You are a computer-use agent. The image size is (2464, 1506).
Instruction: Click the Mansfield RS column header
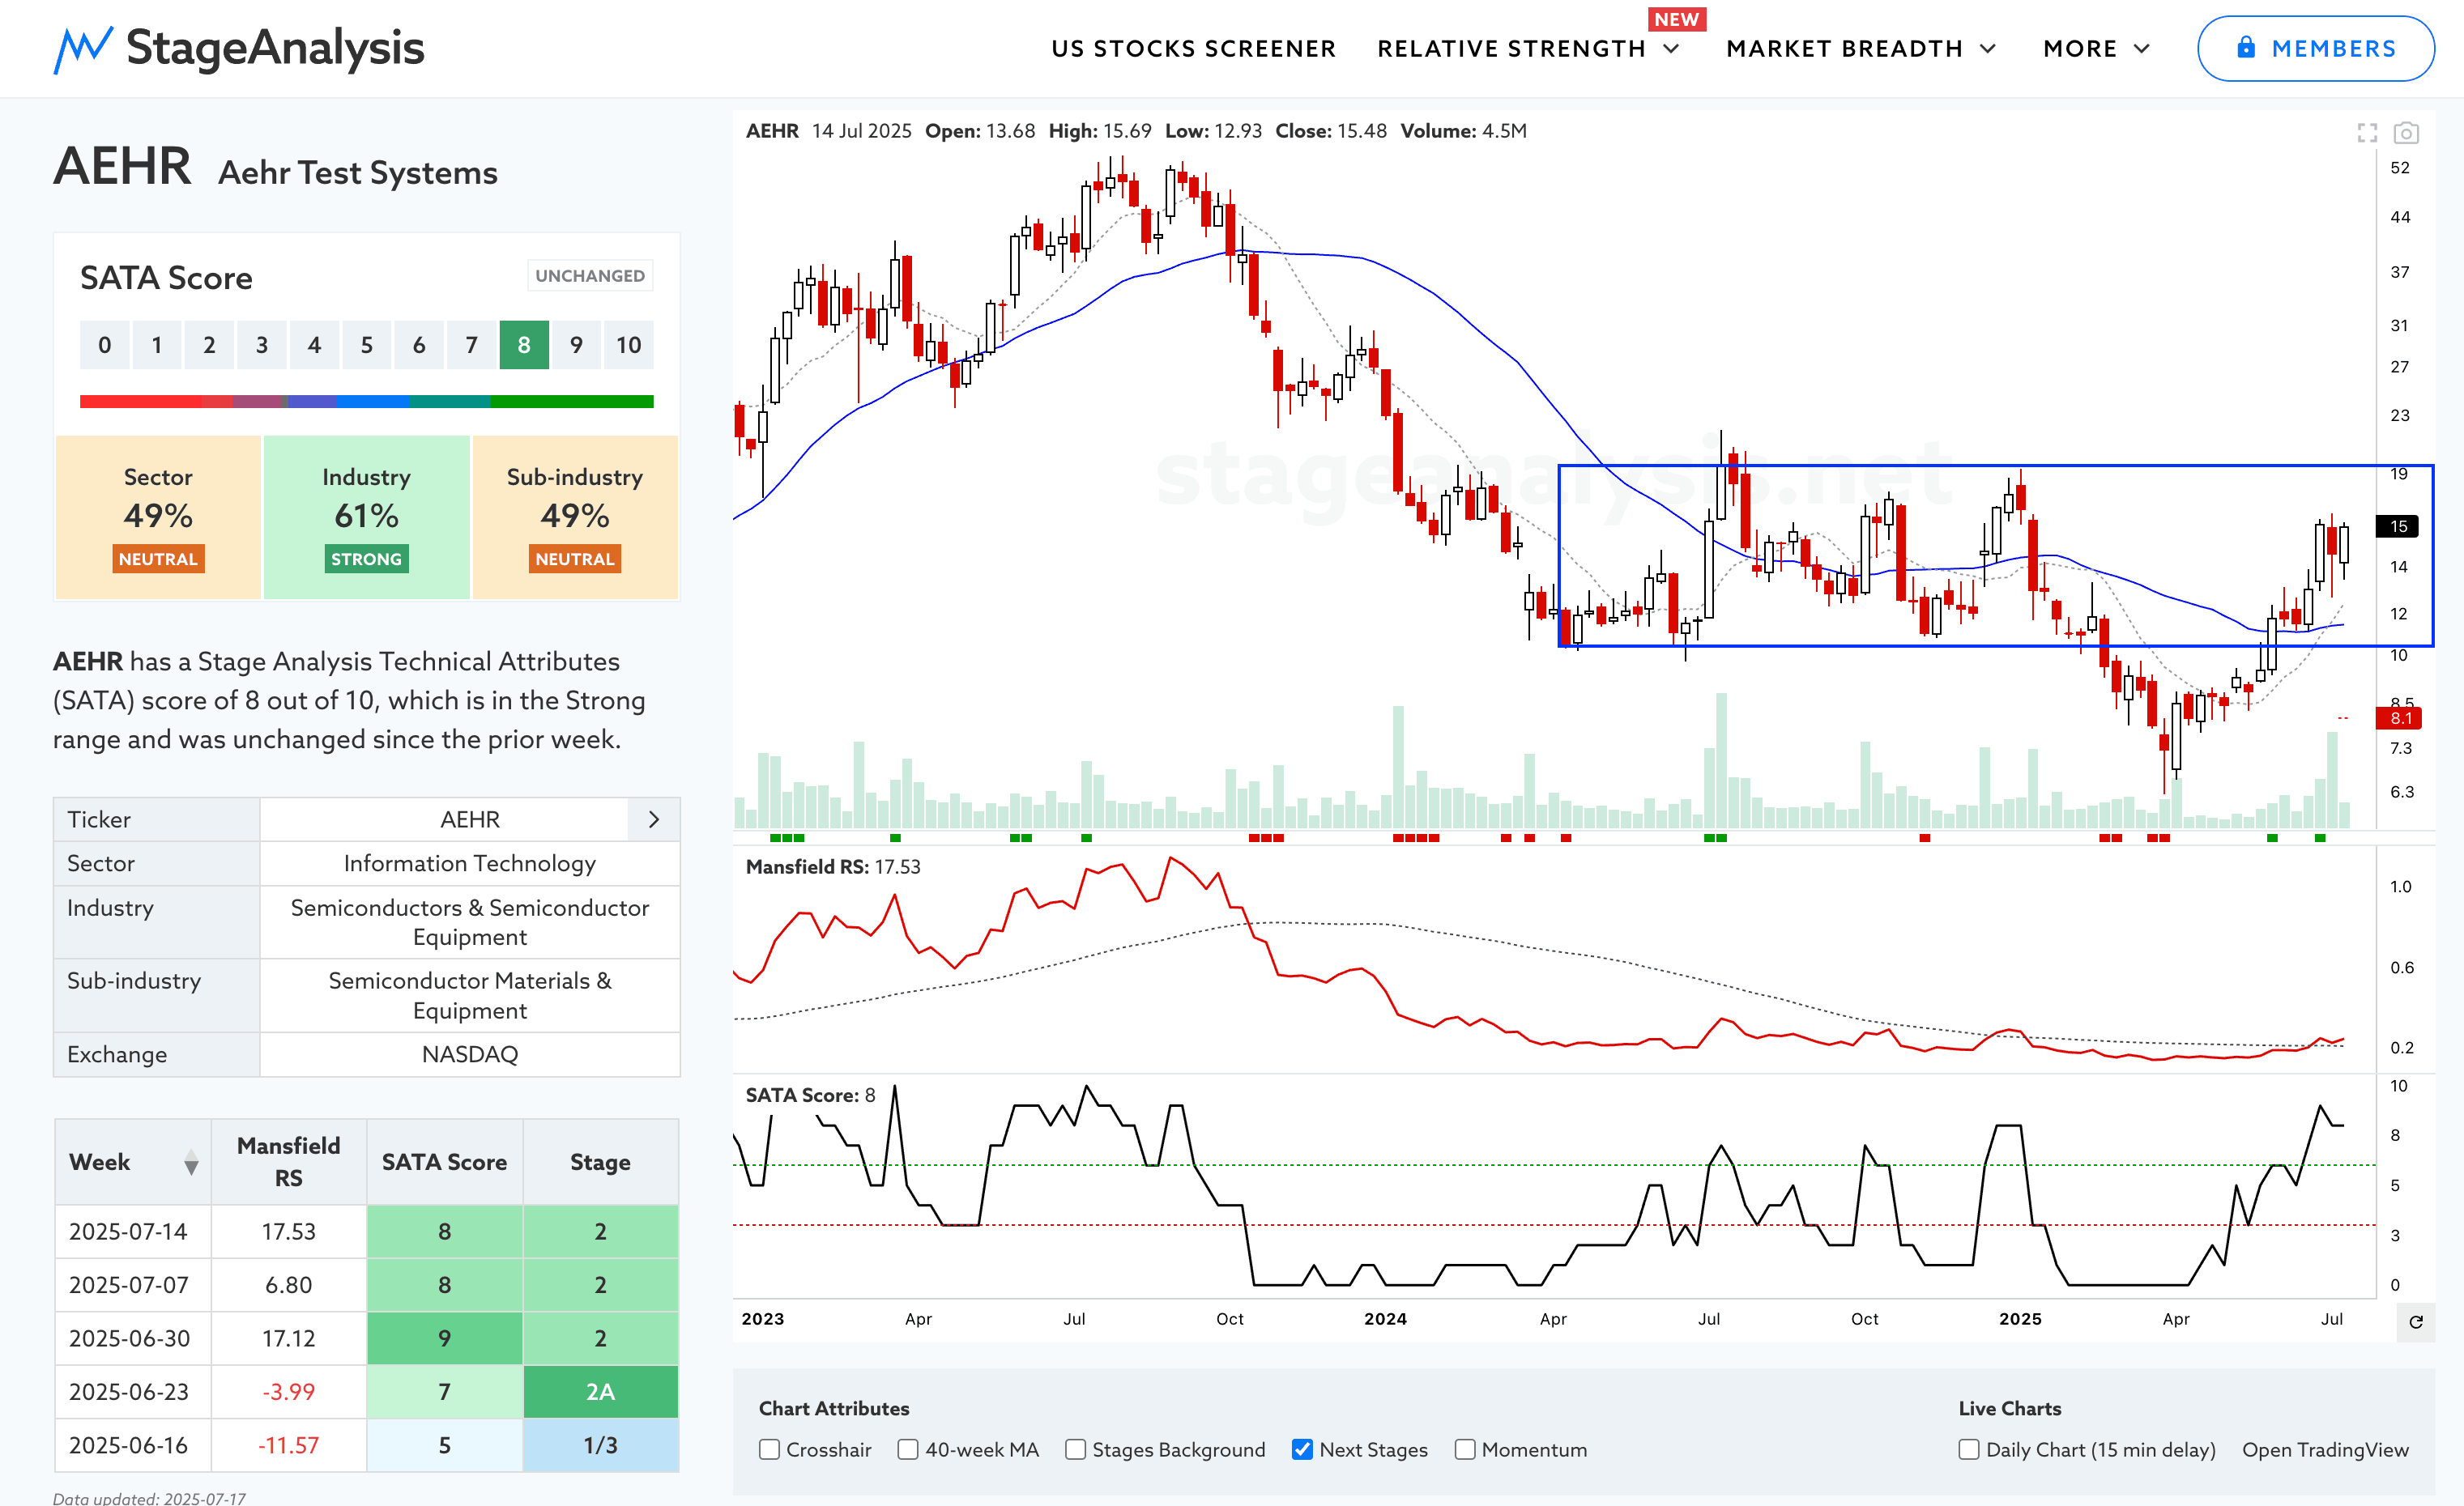pyautogui.click(x=289, y=1161)
